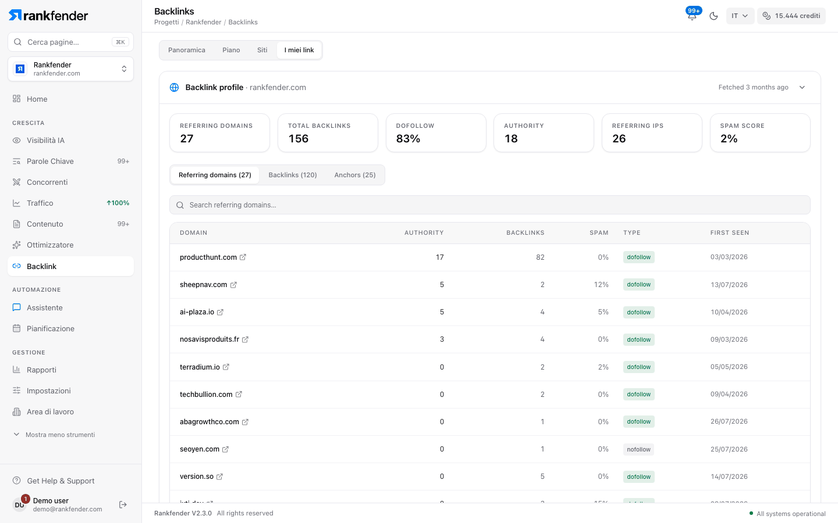Image resolution: width=838 pixels, height=523 pixels.
Task: Click Rankfender breadcrumb link
Action: click(x=204, y=22)
